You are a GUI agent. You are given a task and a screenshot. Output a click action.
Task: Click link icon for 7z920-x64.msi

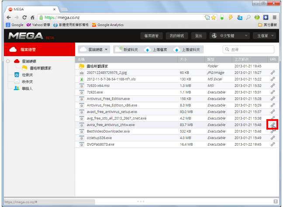(x=273, y=86)
